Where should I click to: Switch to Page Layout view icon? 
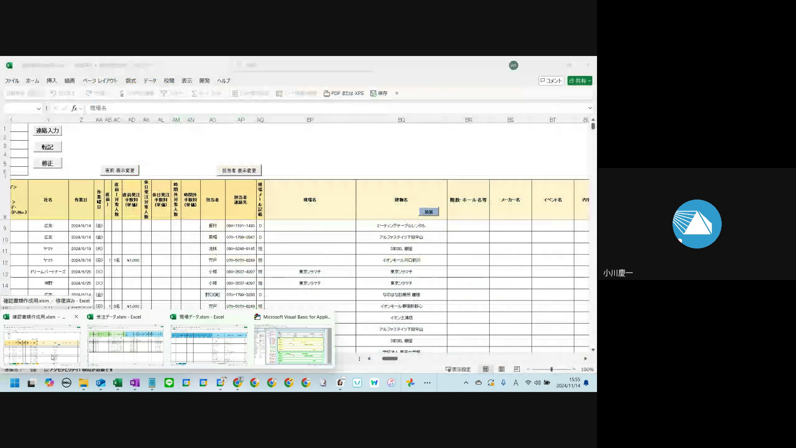coord(501,369)
